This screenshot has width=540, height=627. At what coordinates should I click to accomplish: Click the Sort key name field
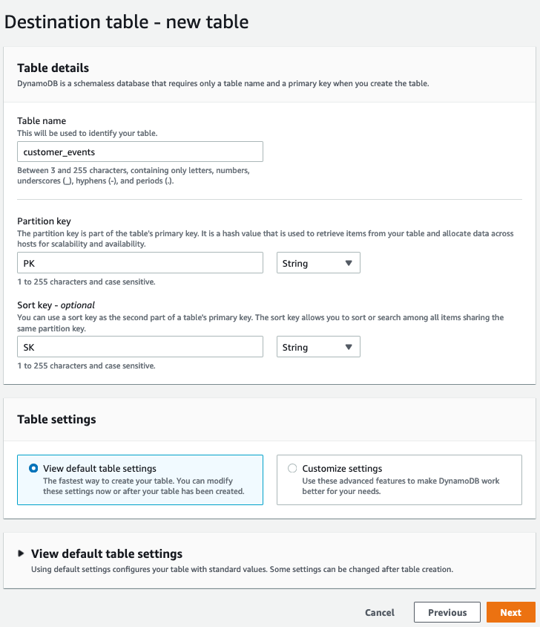(x=139, y=347)
